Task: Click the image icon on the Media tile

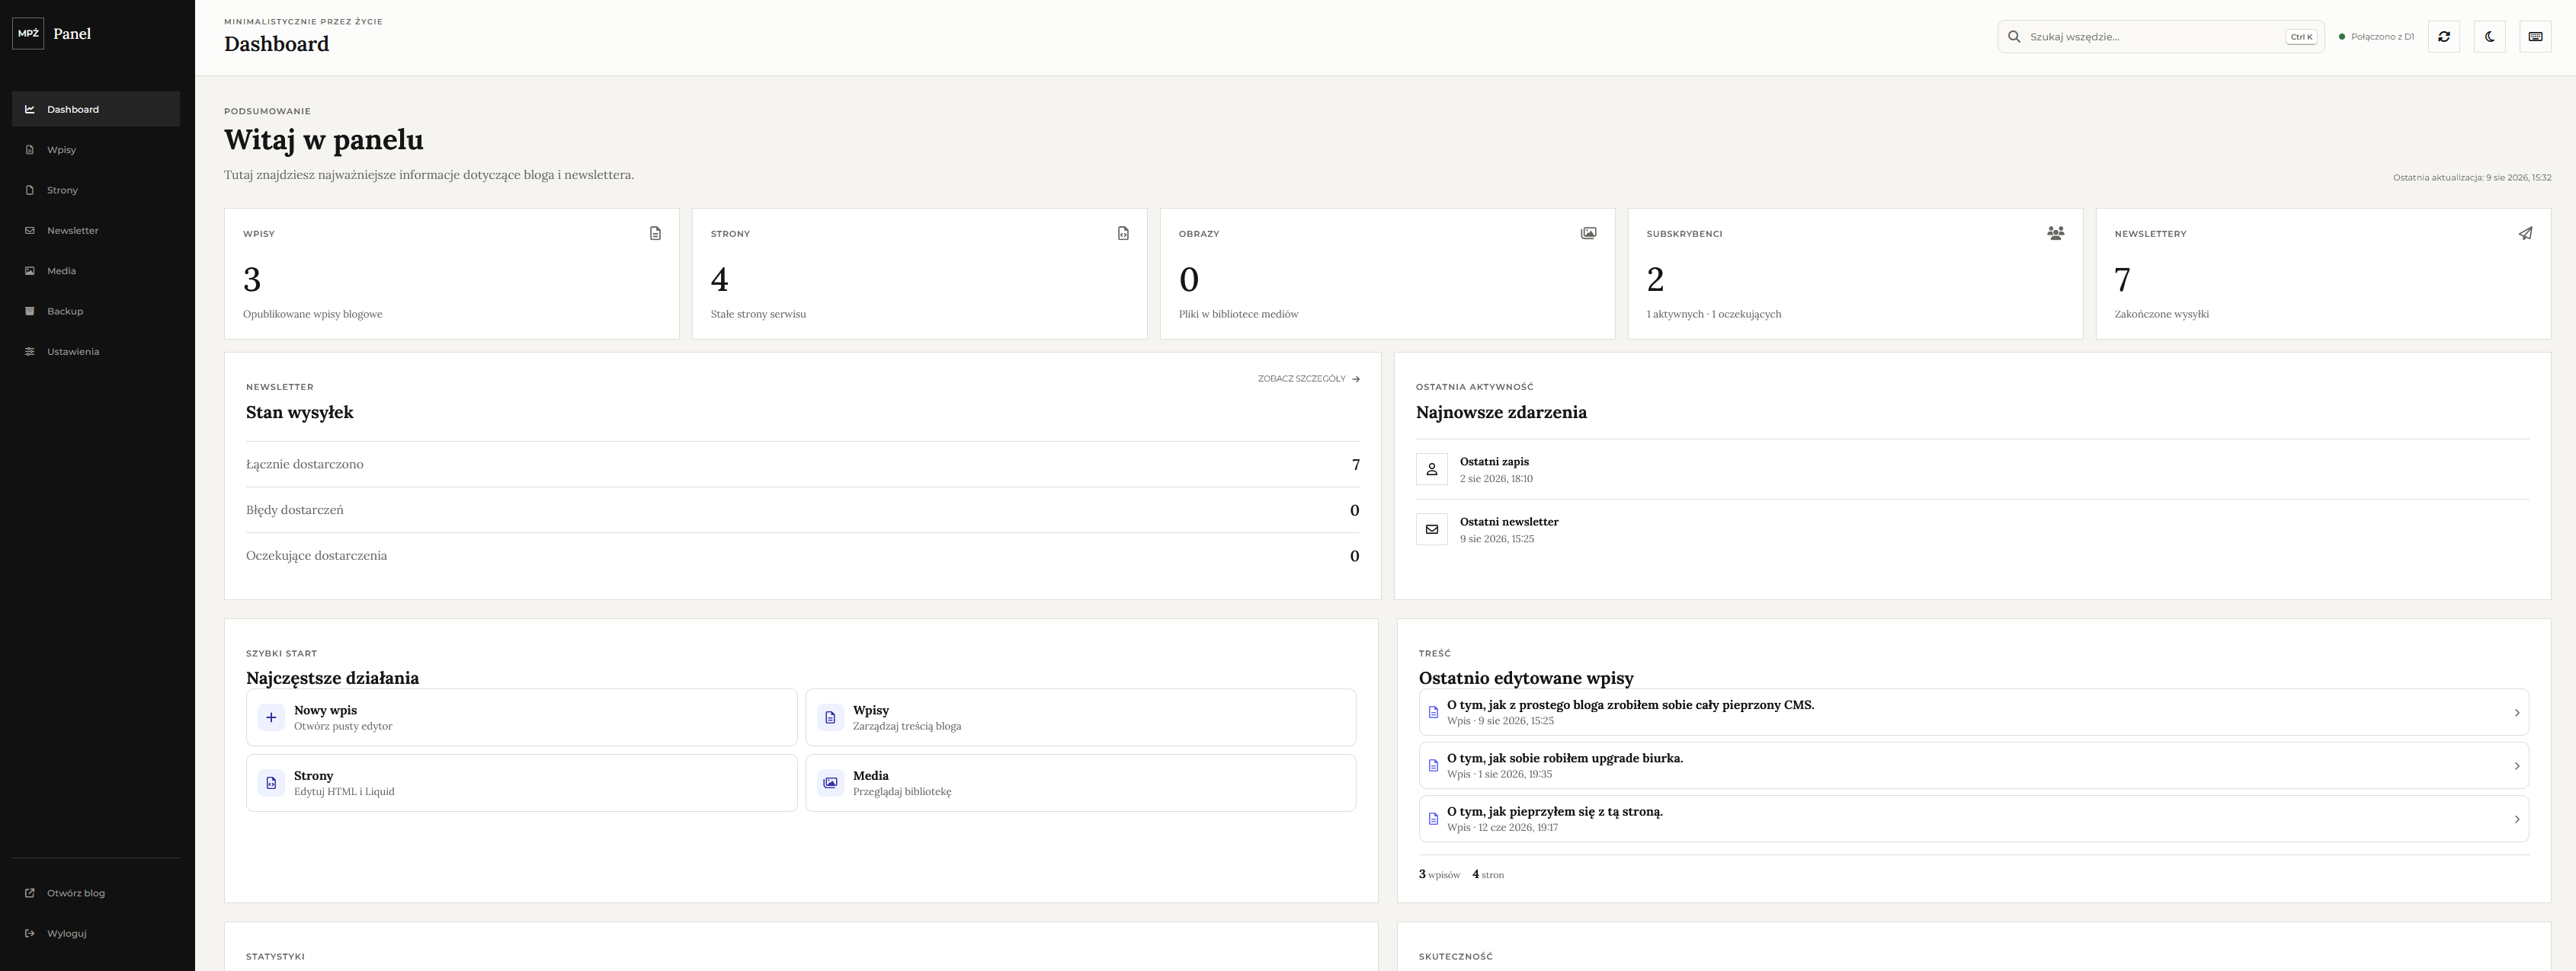Action: pyautogui.click(x=830, y=783)
